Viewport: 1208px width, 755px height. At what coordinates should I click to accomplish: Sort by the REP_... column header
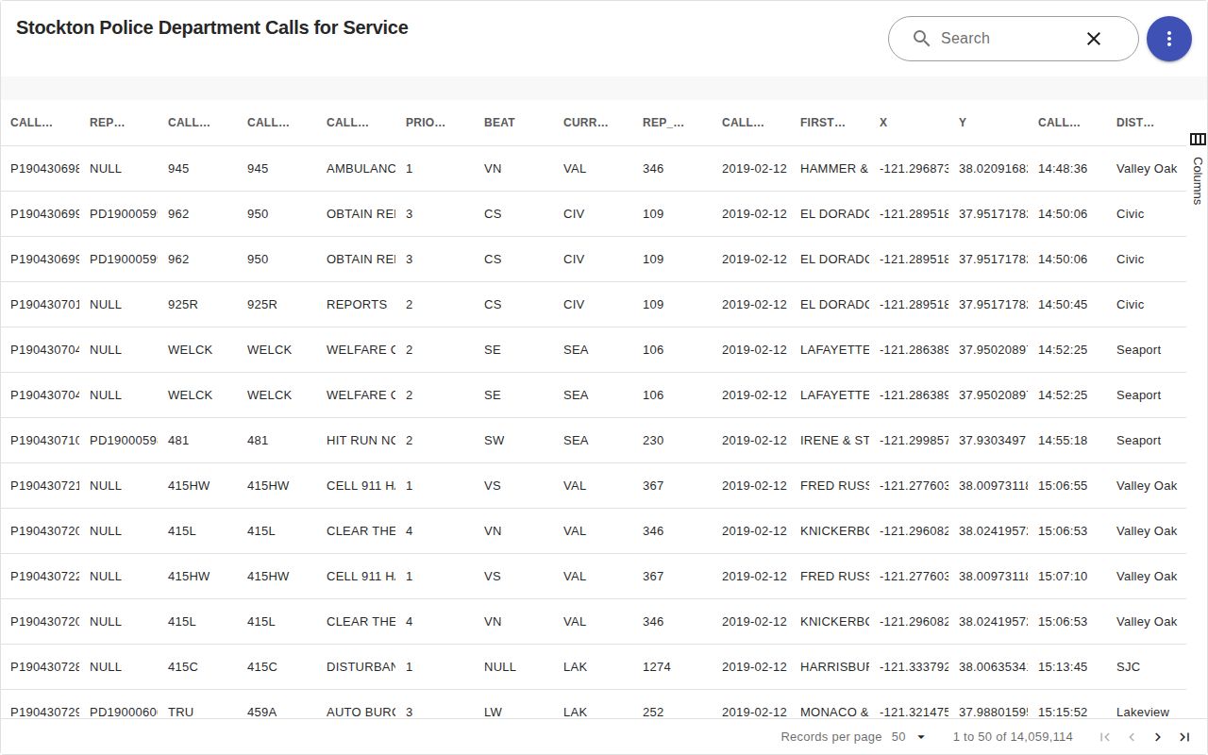click(x=663, y=123)
